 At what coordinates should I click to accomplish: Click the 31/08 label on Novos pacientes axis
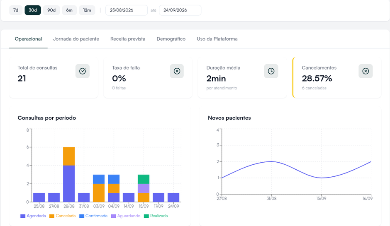point(271,198)
